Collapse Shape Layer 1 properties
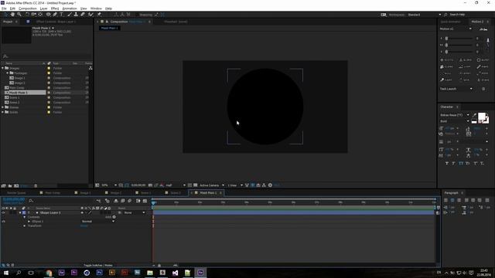Viewport: 495px width, 278px height. click(x=20, y=213)
